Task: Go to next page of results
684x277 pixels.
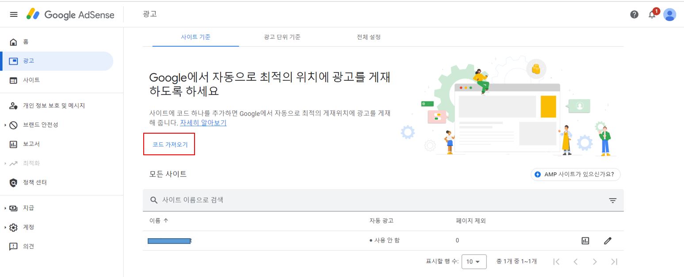Action: click(x=595, y=262)
